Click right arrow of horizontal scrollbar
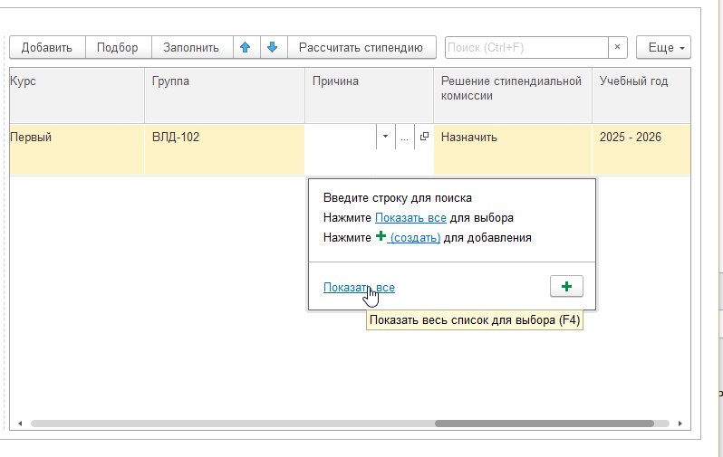Viewport: 723px width, 457px height. pos(680,424)
